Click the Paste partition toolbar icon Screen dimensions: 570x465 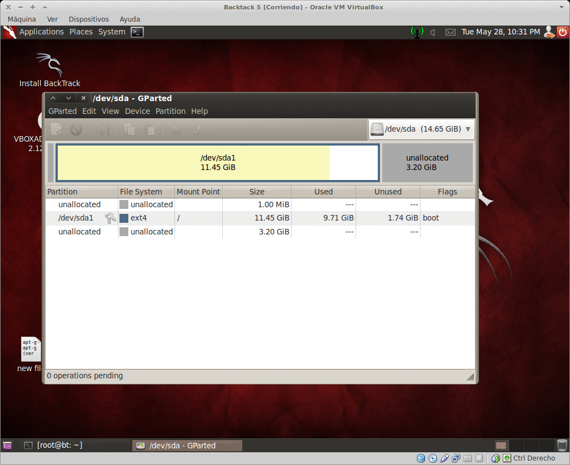149,129
